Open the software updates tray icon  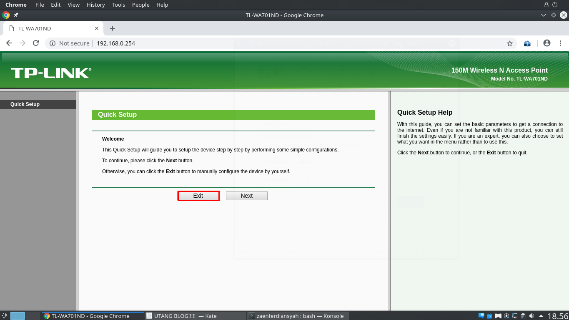click(x=506, y=316)
